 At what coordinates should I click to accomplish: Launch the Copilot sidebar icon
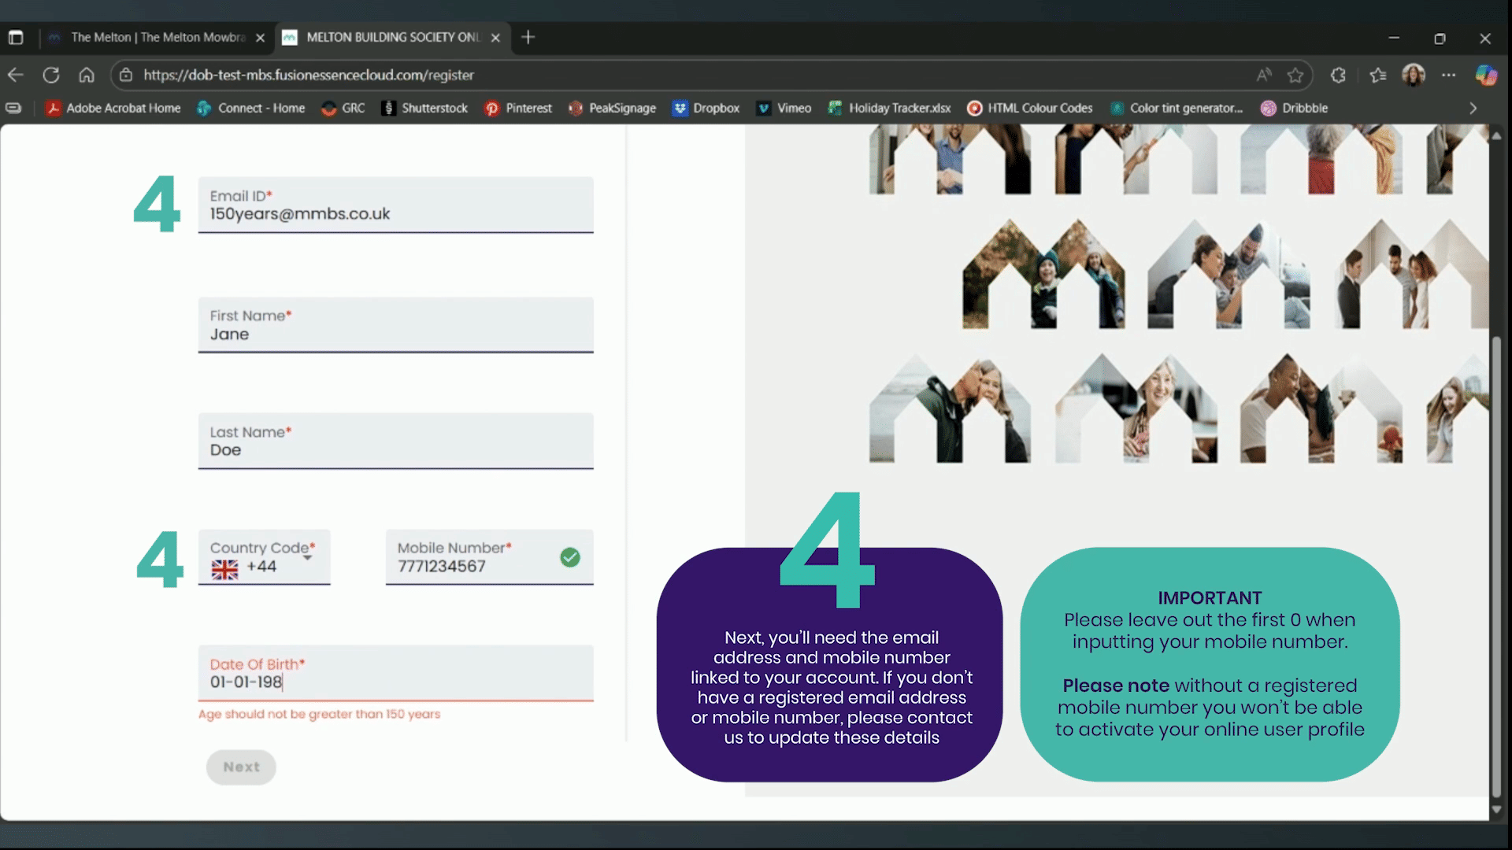pos(1486,75)
